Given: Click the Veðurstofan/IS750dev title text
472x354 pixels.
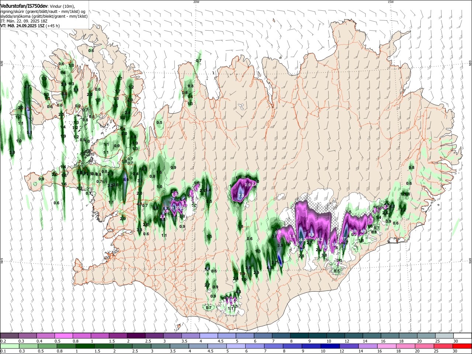Looking at the screenshot, I should (x=24, y=6).
